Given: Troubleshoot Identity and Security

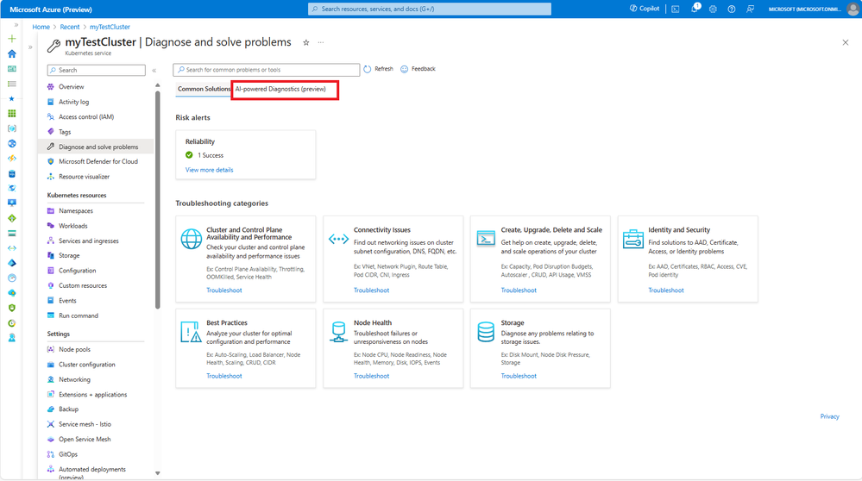Looking at the screenshot, I should coord(666,290).
